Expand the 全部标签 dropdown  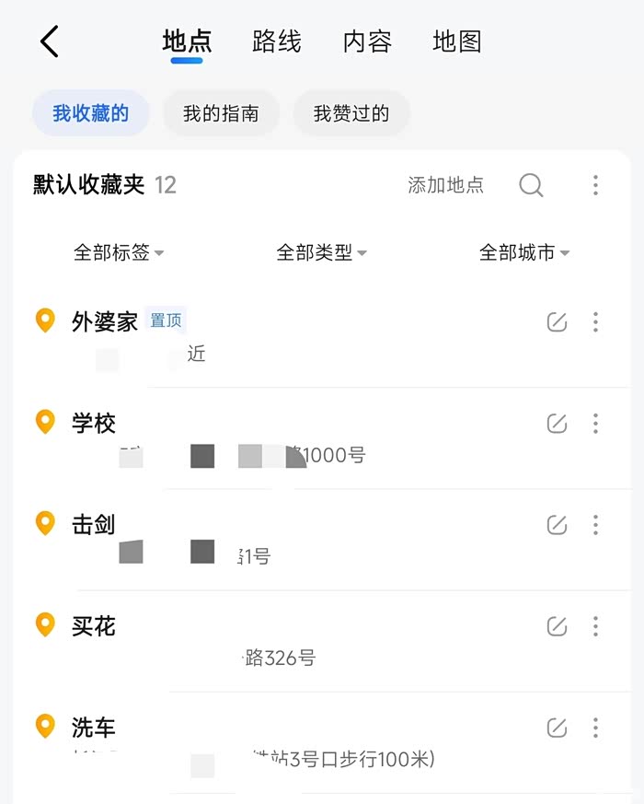coord(119,252)
